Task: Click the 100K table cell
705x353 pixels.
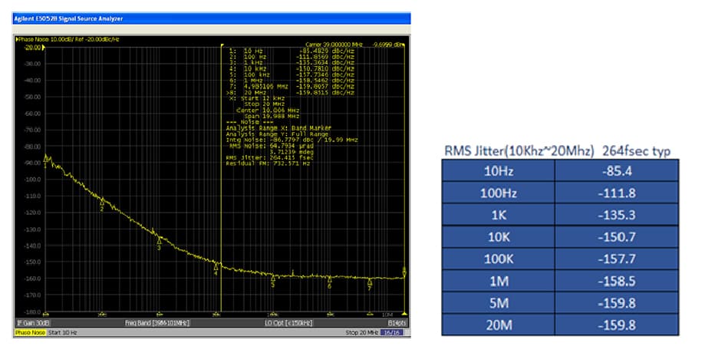Action: 498,259
